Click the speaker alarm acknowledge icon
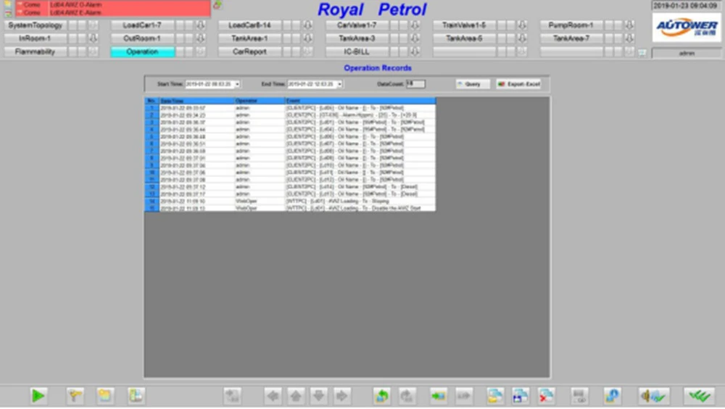 pos(653,396)
